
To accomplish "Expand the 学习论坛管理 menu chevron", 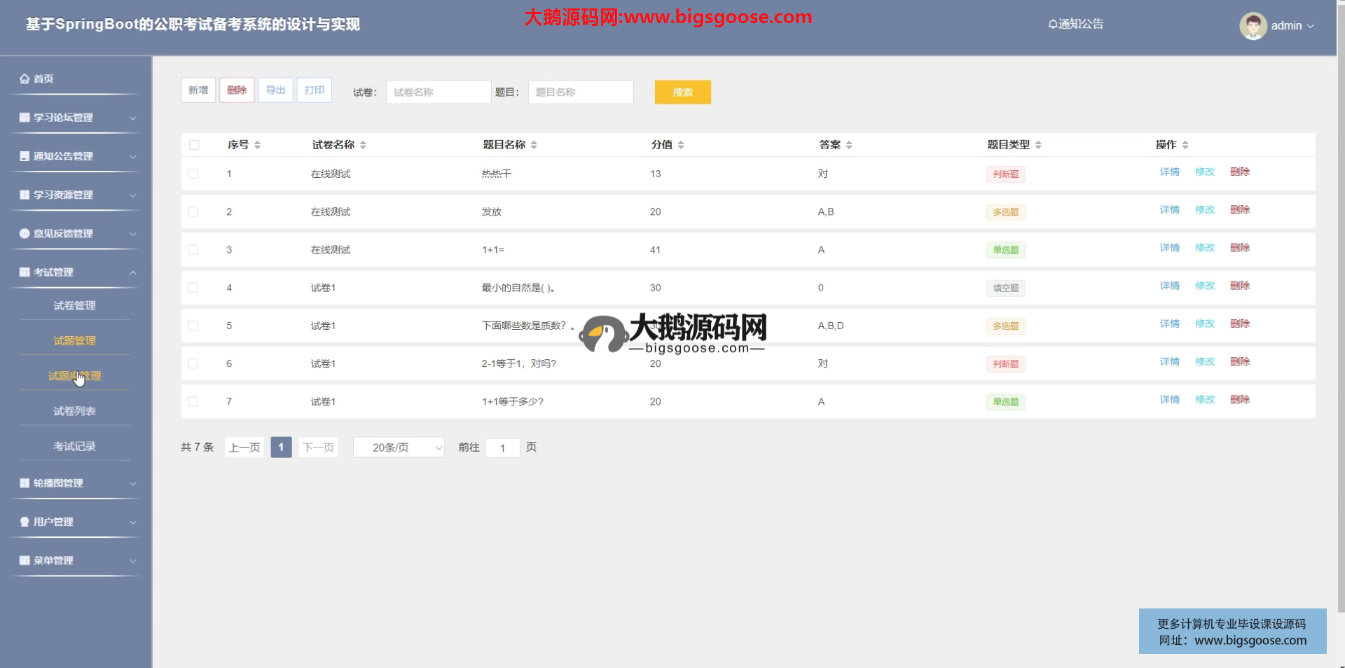I will 133,118.
